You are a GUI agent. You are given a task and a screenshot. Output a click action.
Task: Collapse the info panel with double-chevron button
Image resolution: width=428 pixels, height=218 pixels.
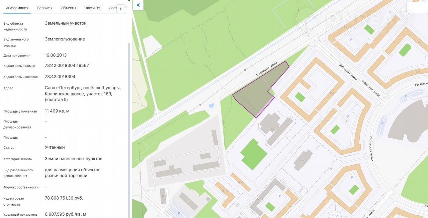(x=138, y=5)
